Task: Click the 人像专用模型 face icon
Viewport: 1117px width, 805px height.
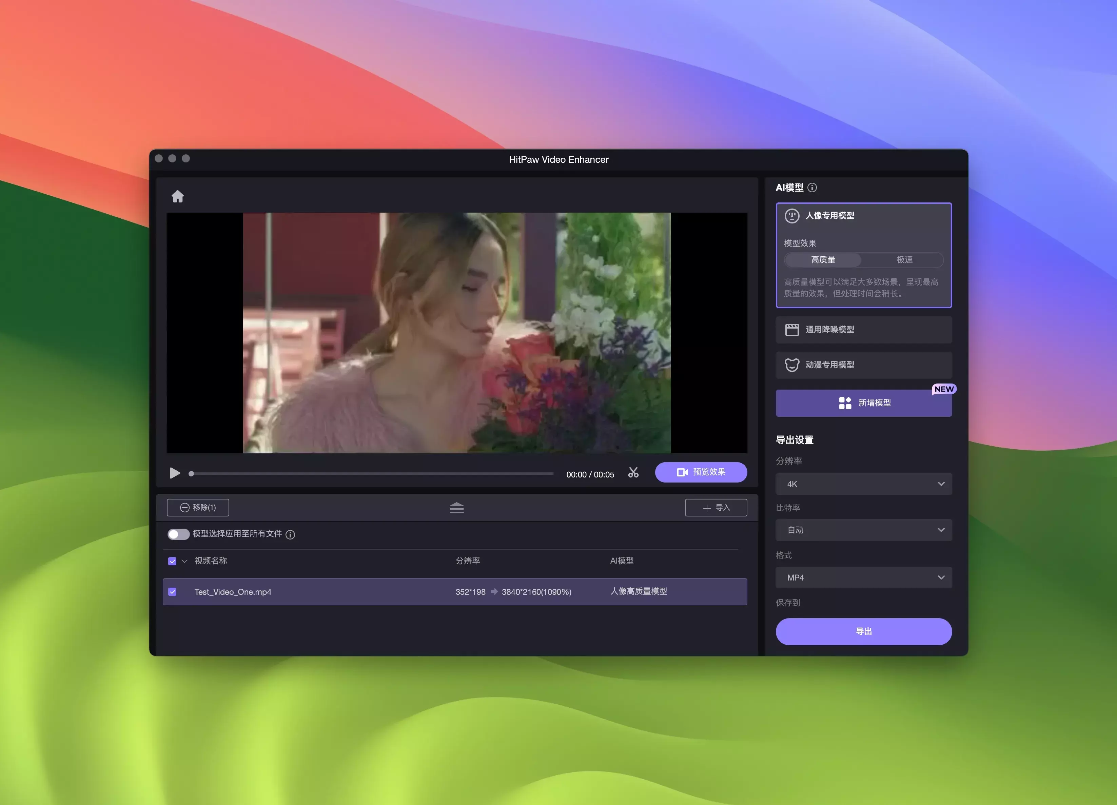Action: [x=791, y=216]
